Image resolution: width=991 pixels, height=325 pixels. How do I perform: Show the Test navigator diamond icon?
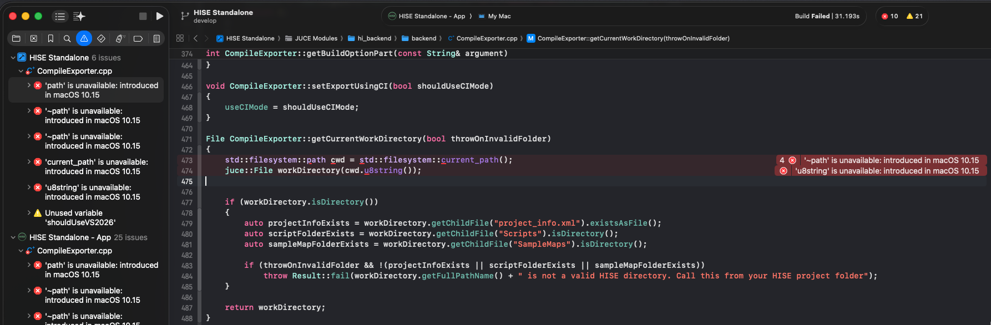pyautogui.click(x=101, y=38)
